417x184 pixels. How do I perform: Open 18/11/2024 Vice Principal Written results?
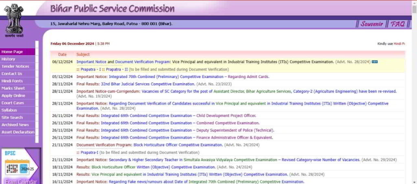[190, 175]
